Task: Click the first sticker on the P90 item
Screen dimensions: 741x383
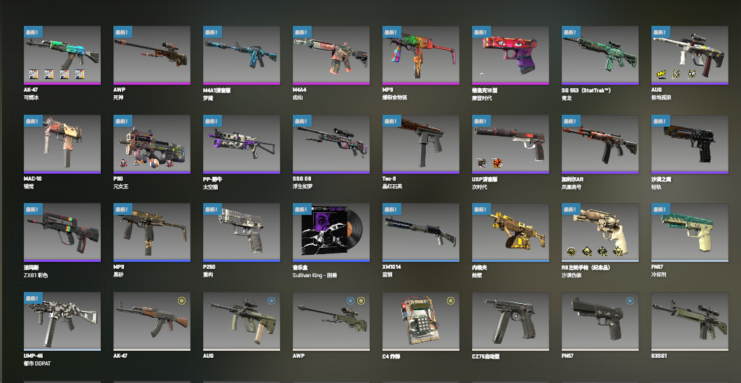Action: 123,163
